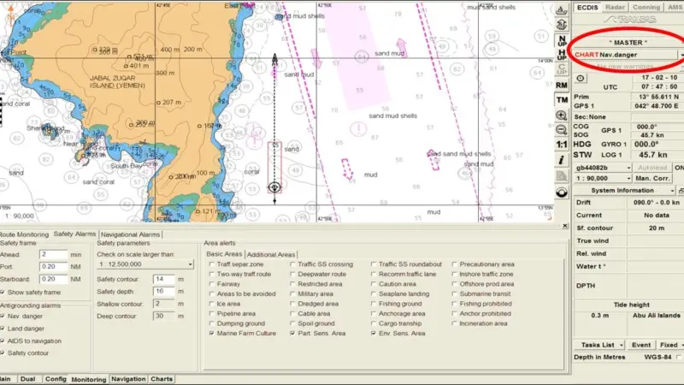The height and width of the screenshot is (385, 684).
Task: Switch to the Radar tab
Action: [x=615, y=8]
